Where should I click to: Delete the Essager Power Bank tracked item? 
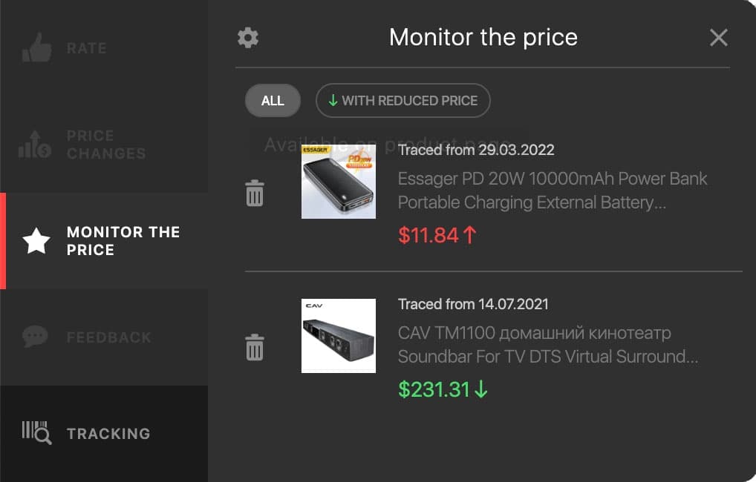tap(255, 194)
